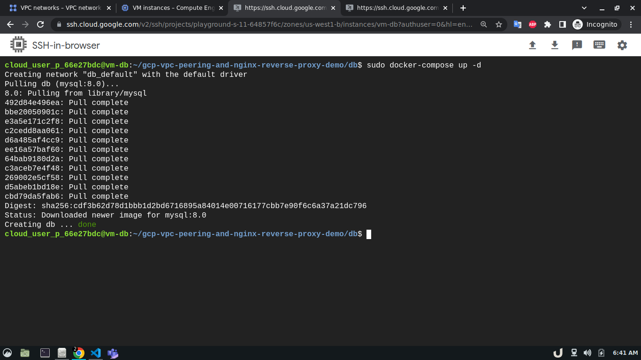Click the 'Digest: sha256' line
Viewport: 641px width, 360px height.
(x=186, y=206)
